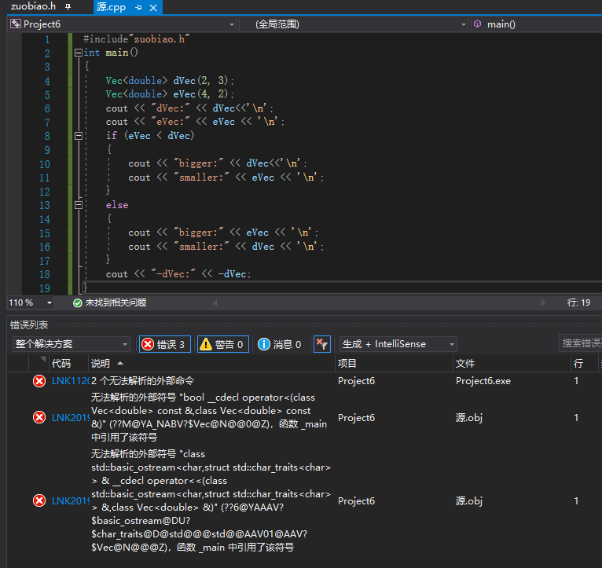Collapse the main() function code block

tap(78, 53)
